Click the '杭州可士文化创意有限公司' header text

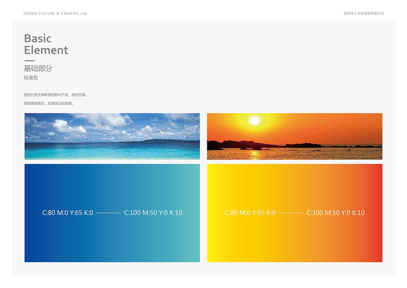[364, 13]
